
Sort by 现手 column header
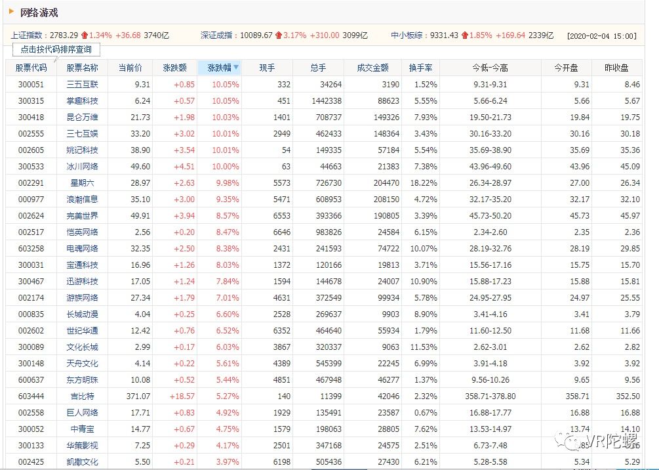(x=268, y=68)
